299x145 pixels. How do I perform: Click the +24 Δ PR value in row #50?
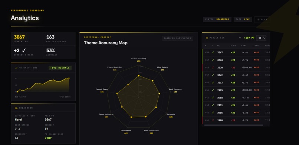coord(233,53)
